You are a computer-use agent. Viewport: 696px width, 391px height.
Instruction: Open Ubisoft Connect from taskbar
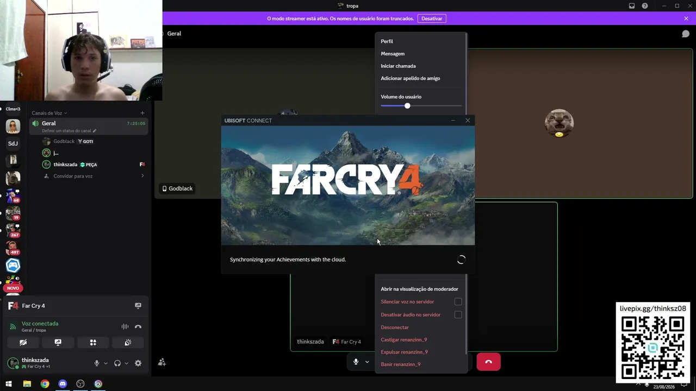[98, 384]
